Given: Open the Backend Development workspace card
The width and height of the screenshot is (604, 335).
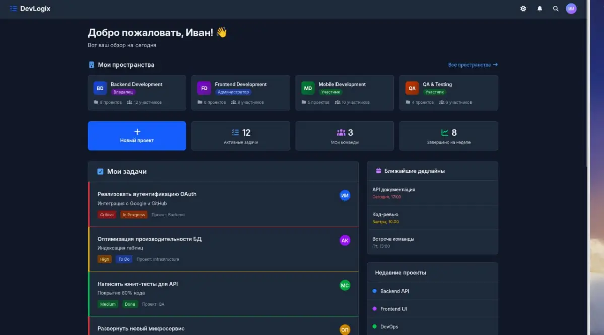Looking at the screenshot, I should click(137, 93).
